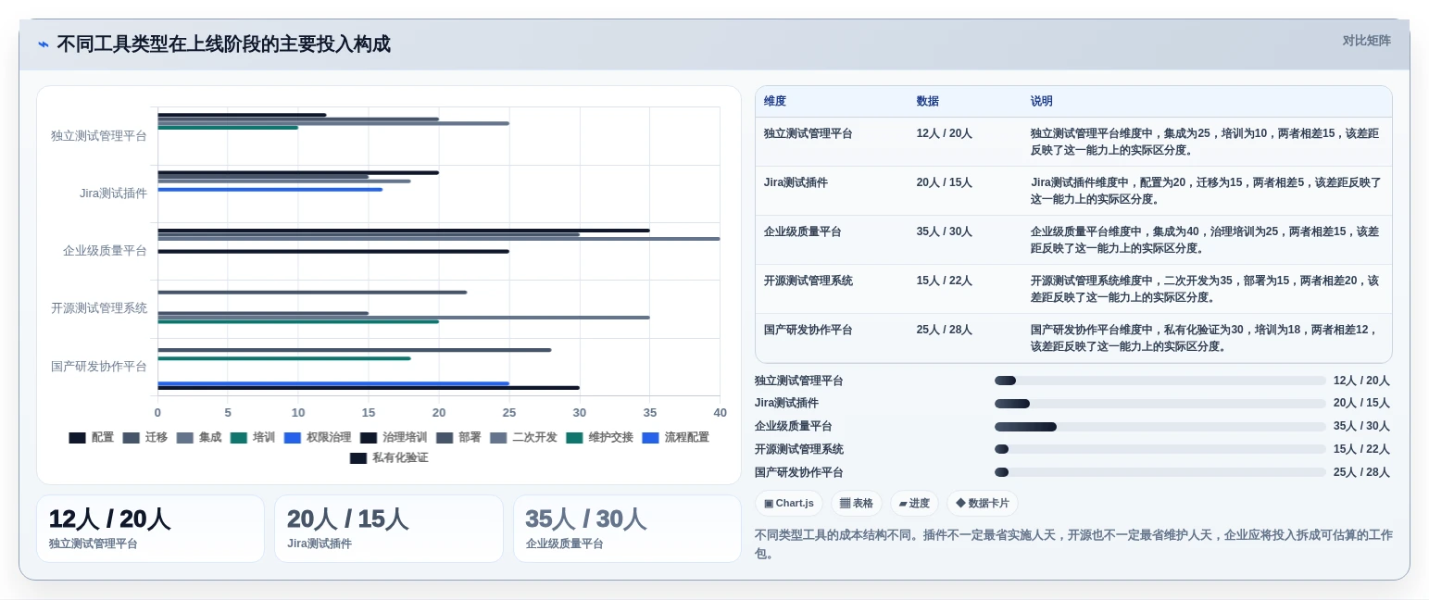Open the 20人 / 15人 stat card
Screen dimensions: 1429x600
[389, 529]
